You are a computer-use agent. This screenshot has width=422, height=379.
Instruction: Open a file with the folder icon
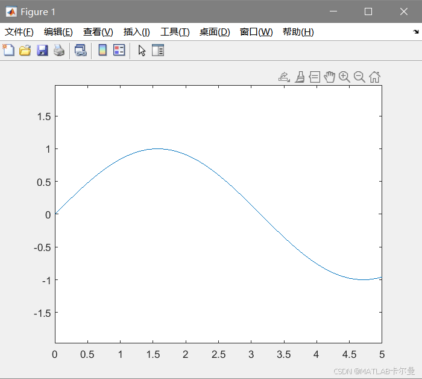(x=25, y=50)
